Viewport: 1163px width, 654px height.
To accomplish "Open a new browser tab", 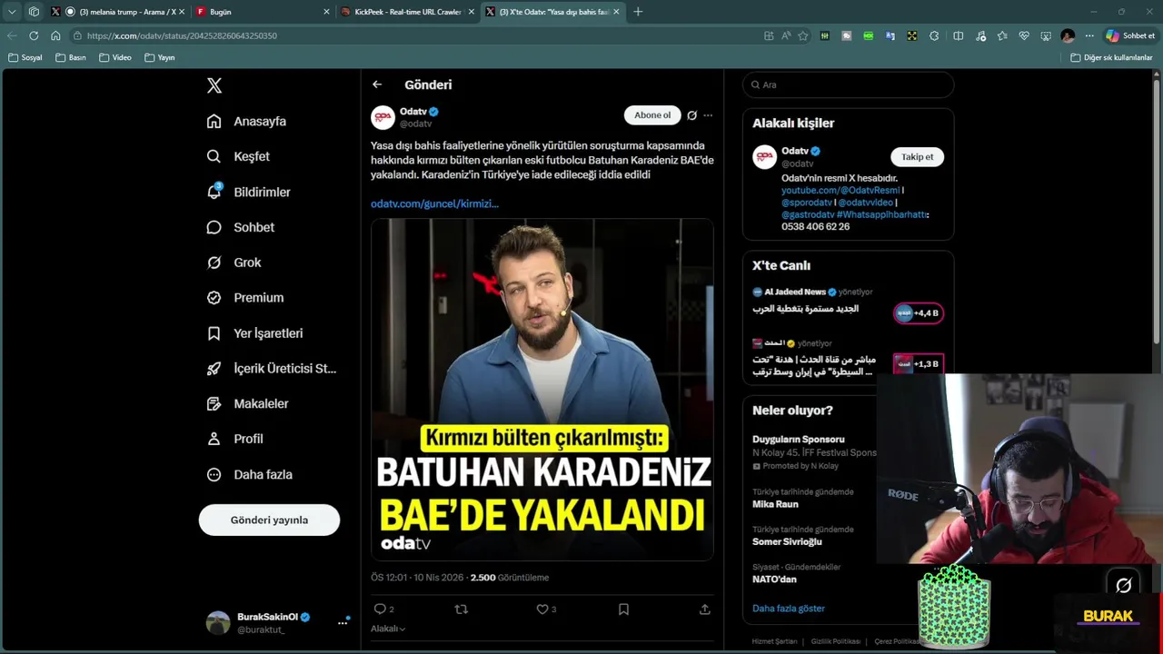I will point(638,12).
